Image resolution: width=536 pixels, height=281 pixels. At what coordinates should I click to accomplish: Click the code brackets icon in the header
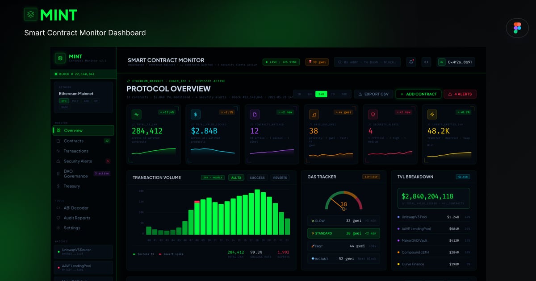[x=426, y=62]
